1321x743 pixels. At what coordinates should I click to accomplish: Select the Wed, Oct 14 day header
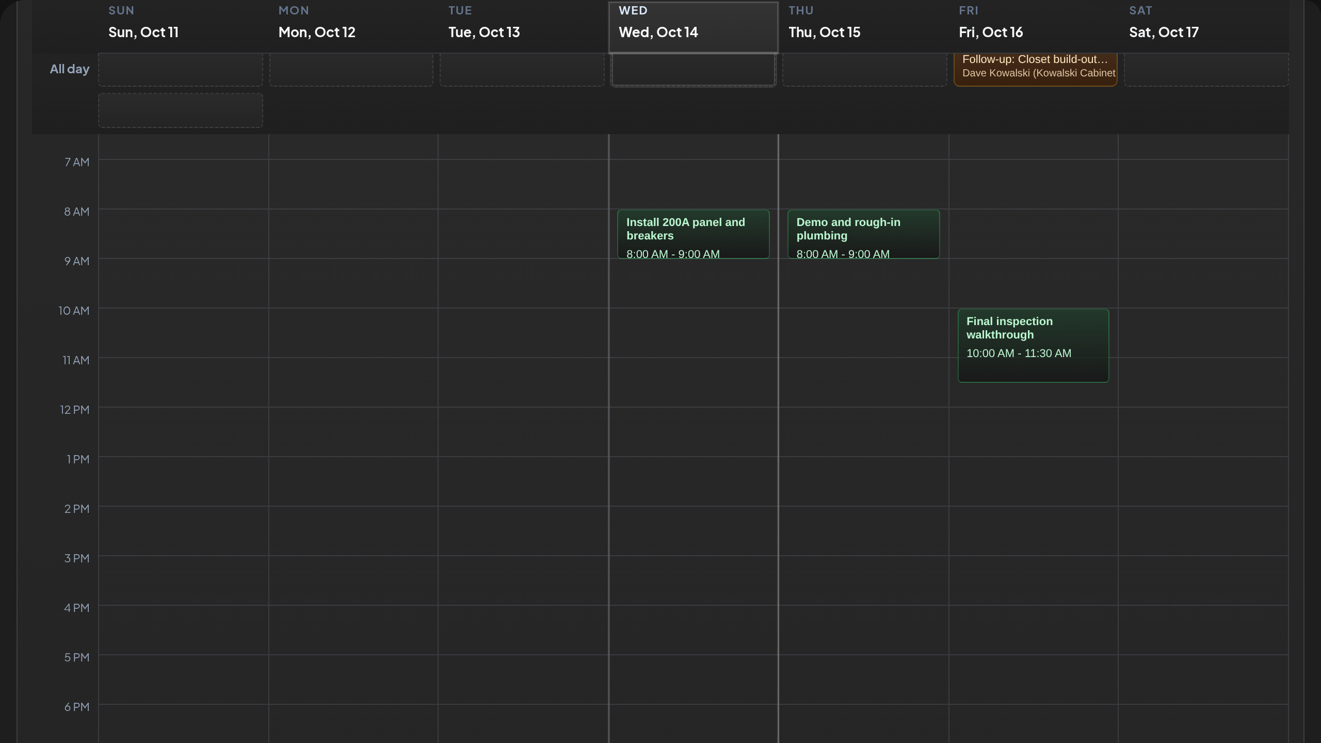[x=693, y=27]
